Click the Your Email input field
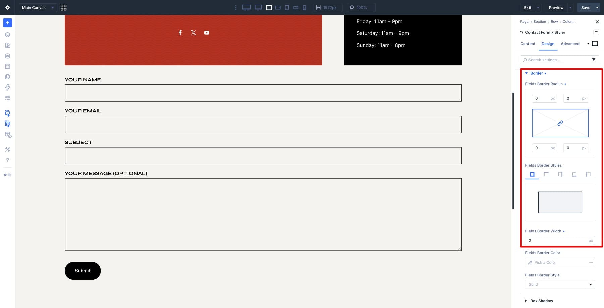Image resolution: width=604 pixels, height=308 pixels. click(263, 124)
